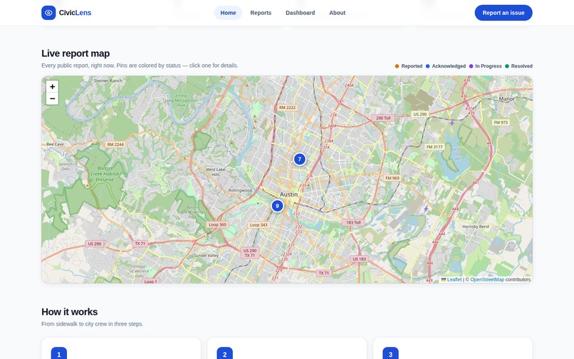Click the Manor town label on map
This screenshot has width=574, height=359.
tap(506, 99)
